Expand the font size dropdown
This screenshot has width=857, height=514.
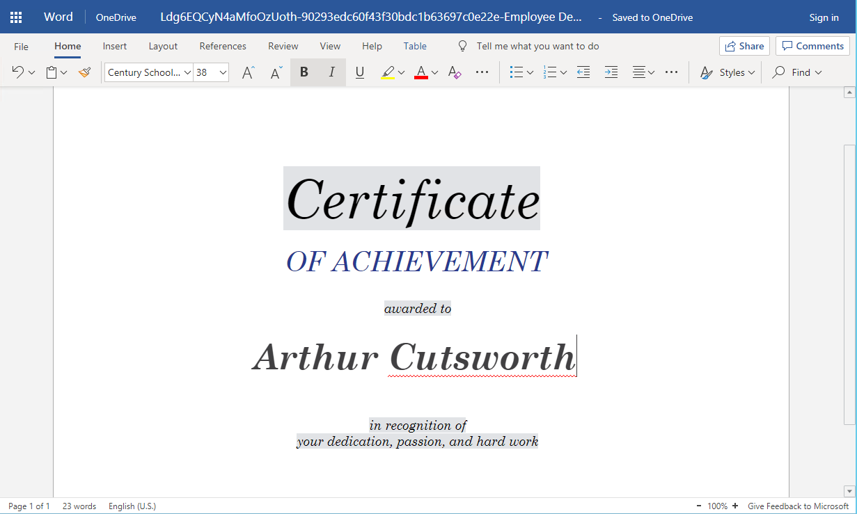pos(223,72)
